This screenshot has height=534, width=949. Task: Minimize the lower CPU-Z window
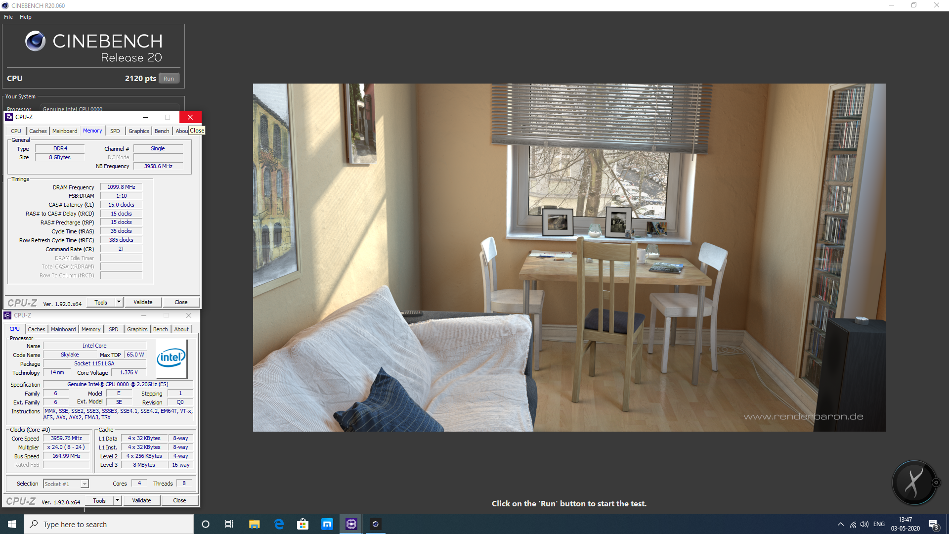144,315
